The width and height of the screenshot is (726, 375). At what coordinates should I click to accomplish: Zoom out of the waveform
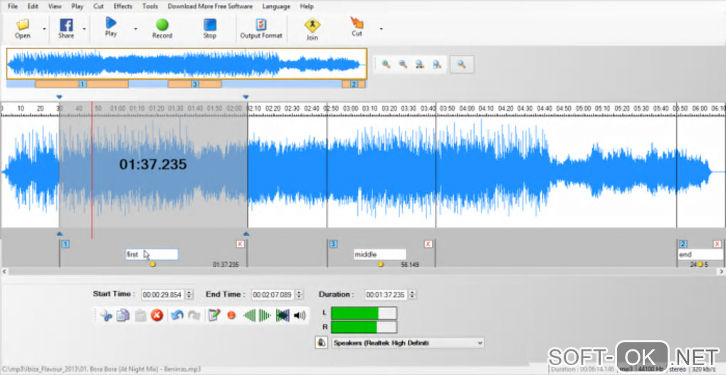pyautogui.click(x=403, y=64)
